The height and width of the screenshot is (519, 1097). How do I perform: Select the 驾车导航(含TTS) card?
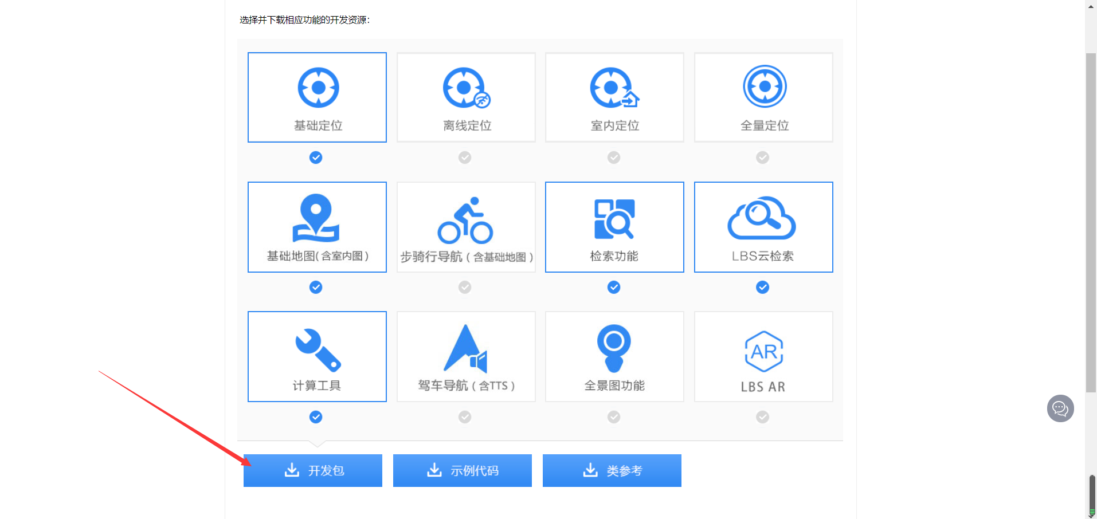click(466, 356)
